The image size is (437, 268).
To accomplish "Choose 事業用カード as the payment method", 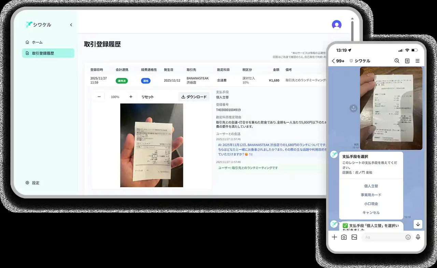I will tap(371, 195).
